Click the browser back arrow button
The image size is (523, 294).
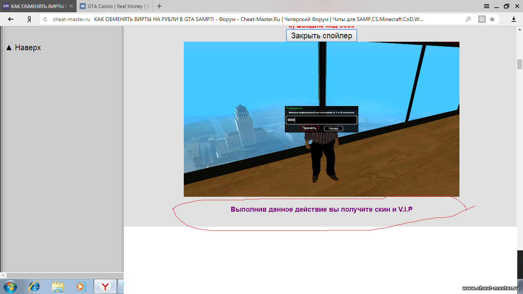tap(11, 19)
